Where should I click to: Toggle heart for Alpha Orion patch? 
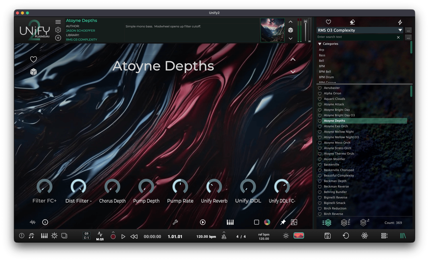(320, 93)
